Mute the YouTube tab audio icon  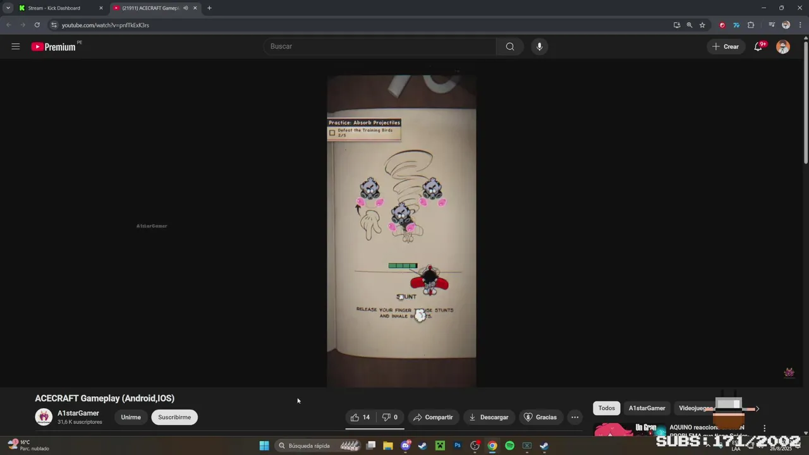coord(185,8)
